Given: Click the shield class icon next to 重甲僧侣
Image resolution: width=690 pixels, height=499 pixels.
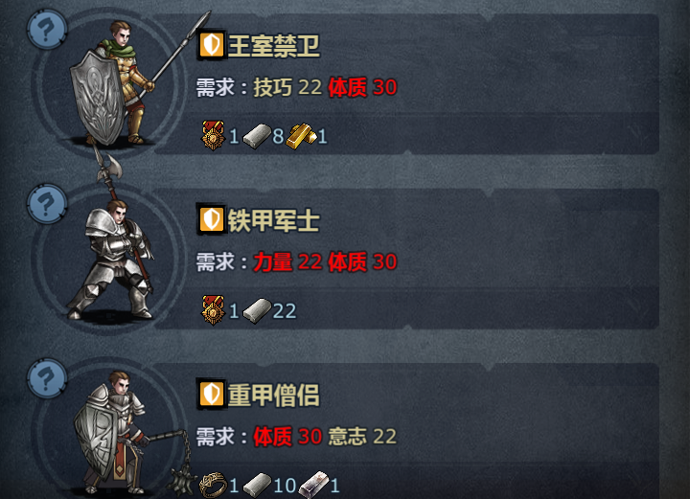Looking at the screenshot, I should [211, 394].
